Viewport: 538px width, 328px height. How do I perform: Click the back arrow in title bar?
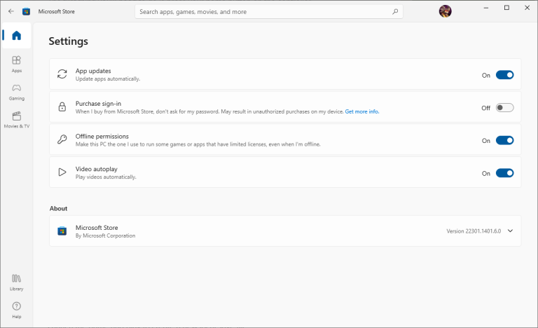click(x=11, y=11)
